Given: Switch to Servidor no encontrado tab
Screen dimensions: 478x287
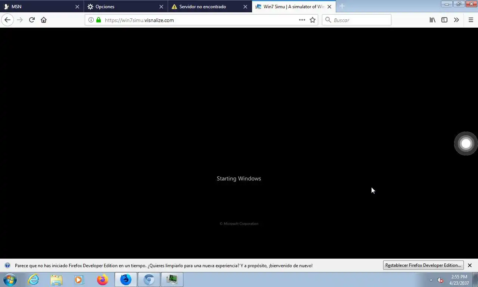Looking at the screenshot, I should click(x=210, y=6).
